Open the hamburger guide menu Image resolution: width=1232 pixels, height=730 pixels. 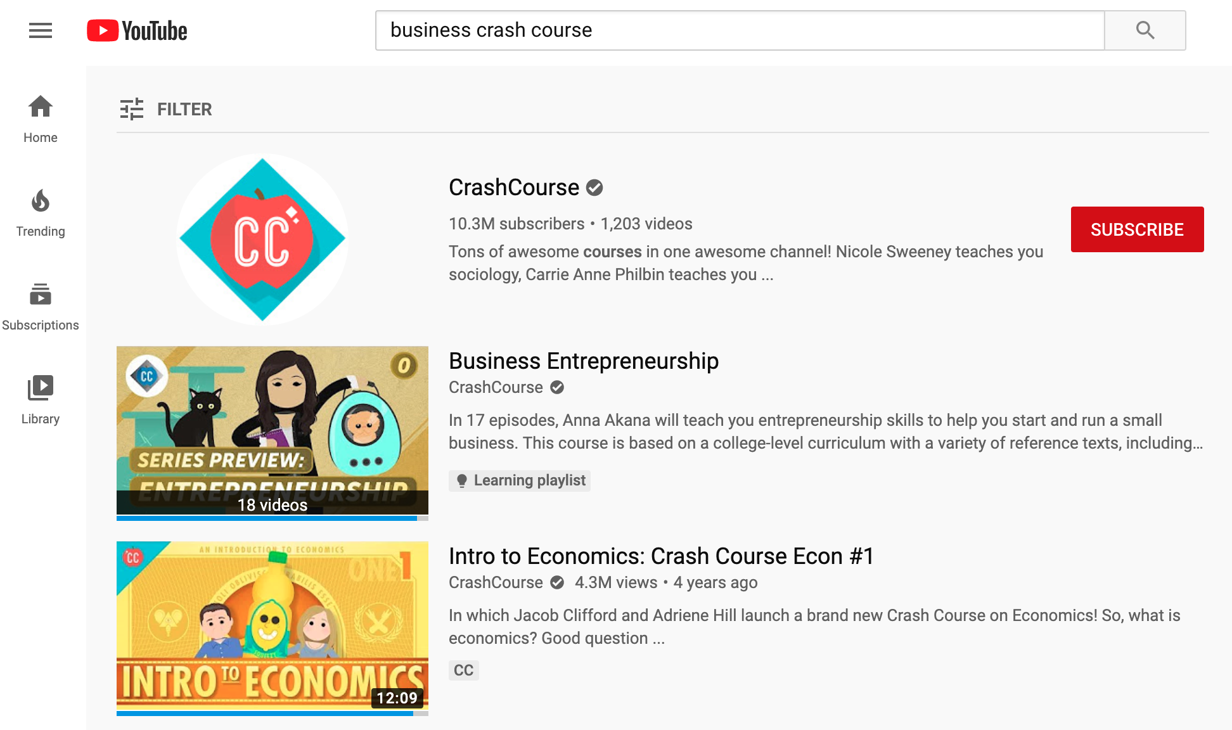(41, 30)
